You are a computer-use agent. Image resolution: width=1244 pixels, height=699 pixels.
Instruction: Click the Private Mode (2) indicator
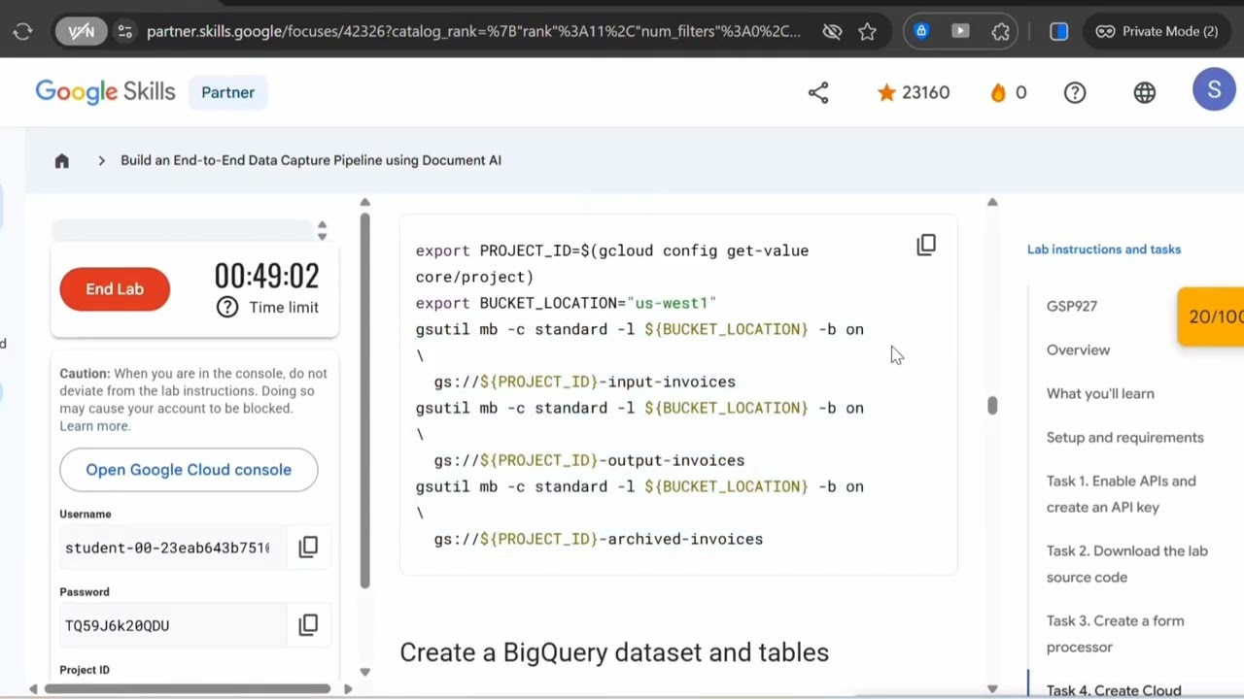(1157, 31)
